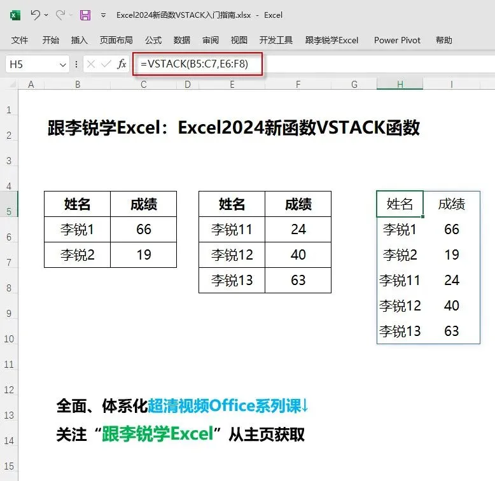Click the Select All corner triangle

coord(13,84)
